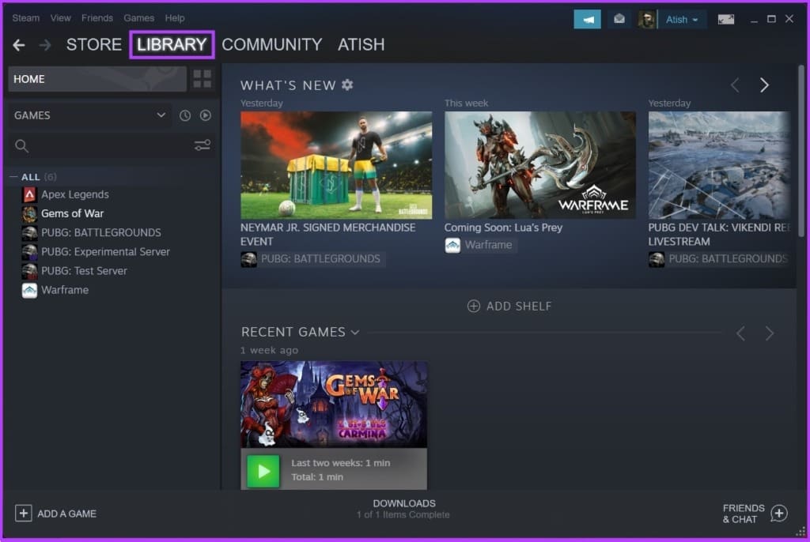This screenshot has width=810, height=542.
Task: Click the forward navigation arrow
Action: 45,45
